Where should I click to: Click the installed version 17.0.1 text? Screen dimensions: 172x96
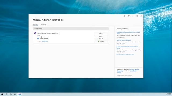(39, 36)
